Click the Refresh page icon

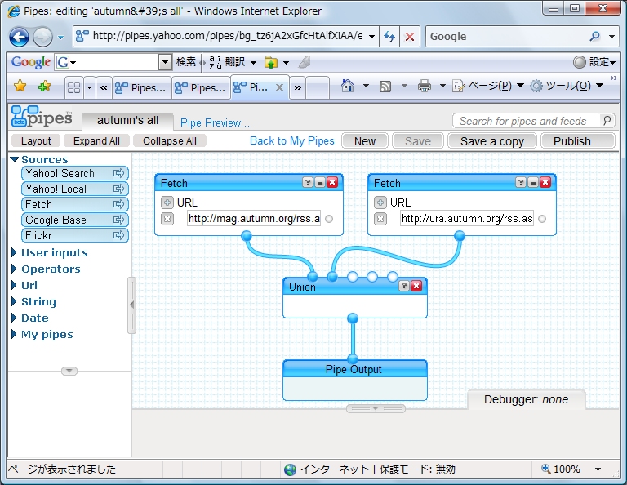(389, 37)
